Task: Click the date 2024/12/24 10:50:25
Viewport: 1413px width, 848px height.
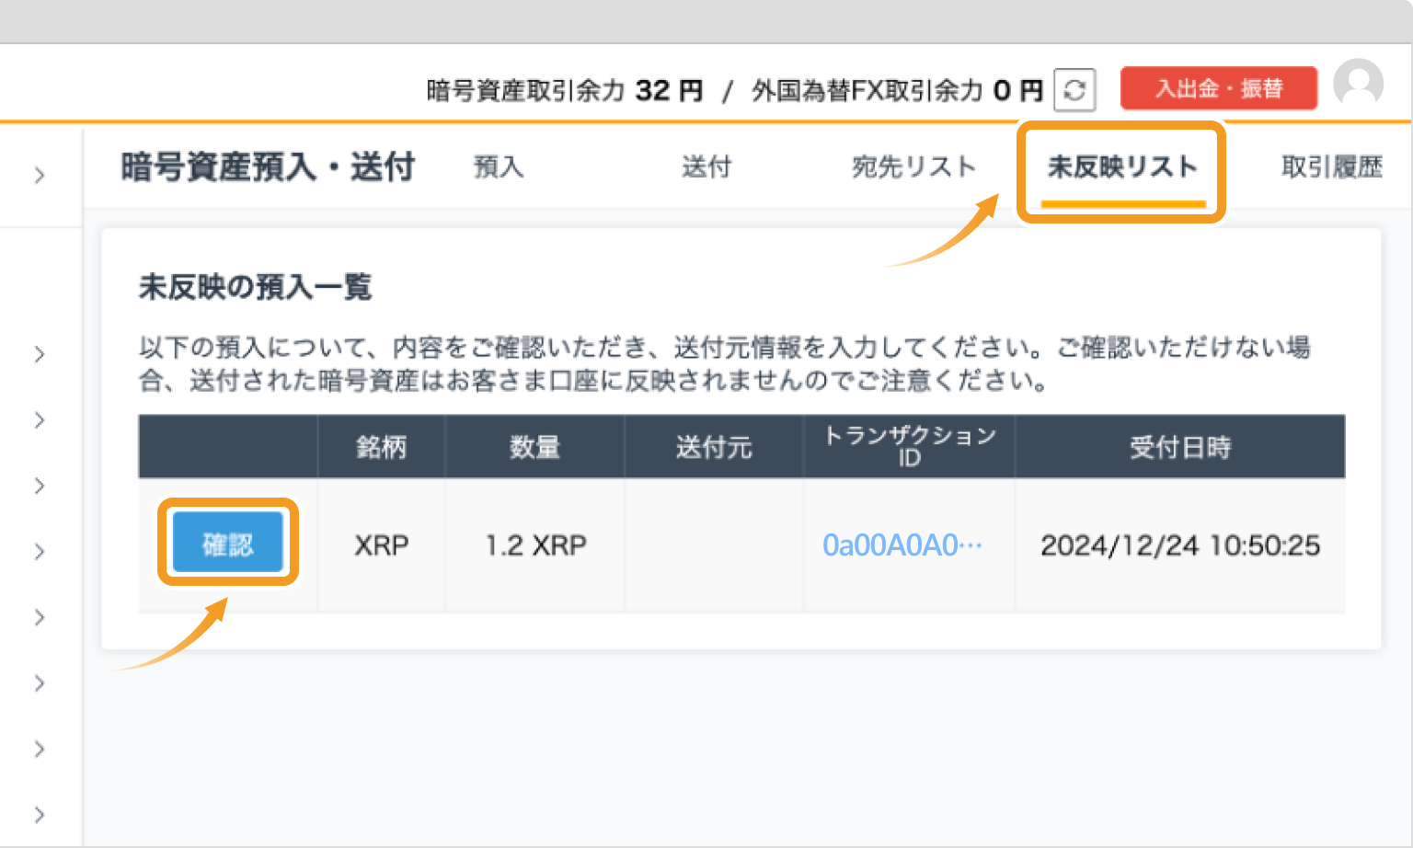Action: 1180,545
